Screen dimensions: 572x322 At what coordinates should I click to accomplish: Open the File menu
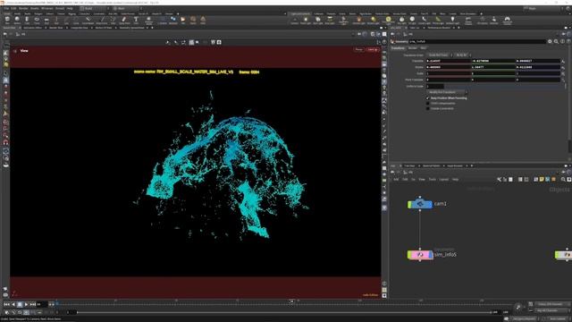point(6,8)
